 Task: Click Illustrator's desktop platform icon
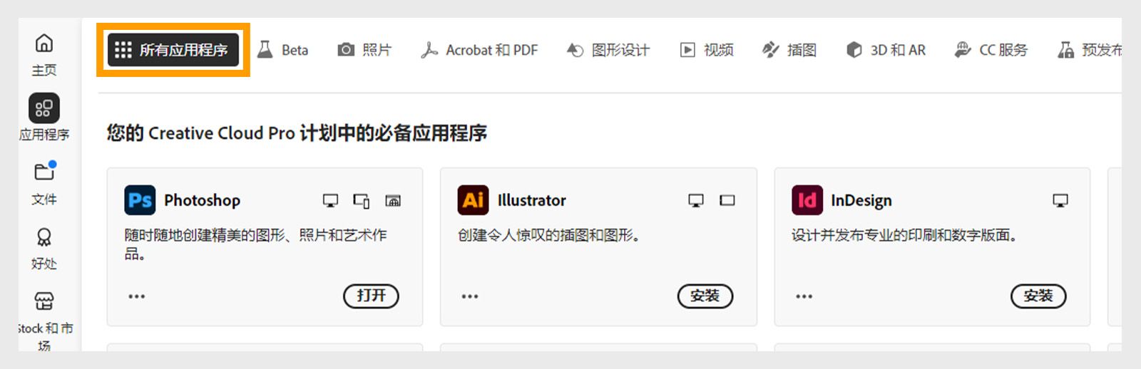[696, 201]
